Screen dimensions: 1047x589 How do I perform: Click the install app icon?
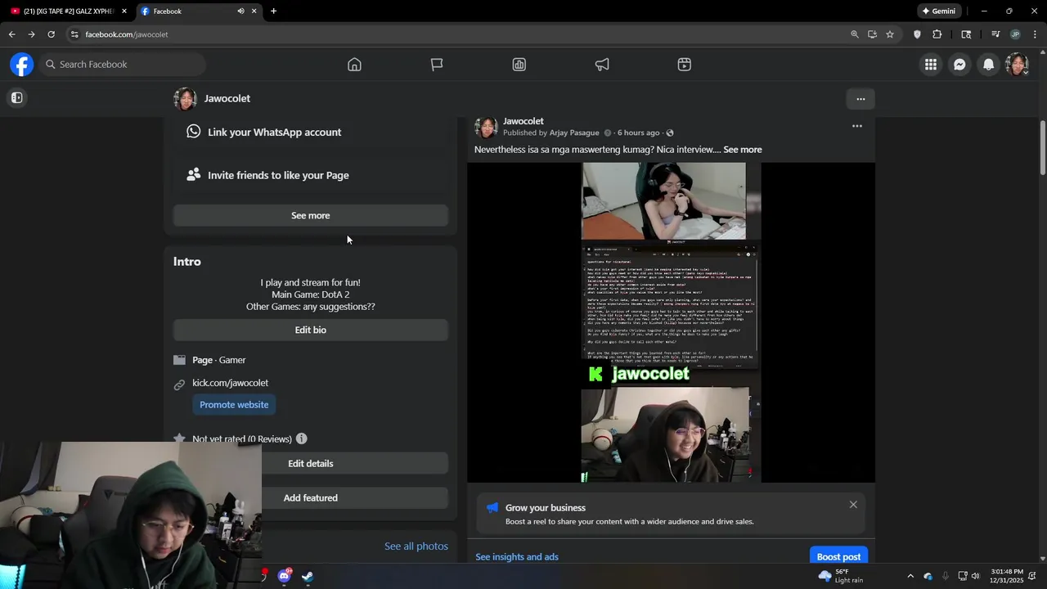(872, 34)
